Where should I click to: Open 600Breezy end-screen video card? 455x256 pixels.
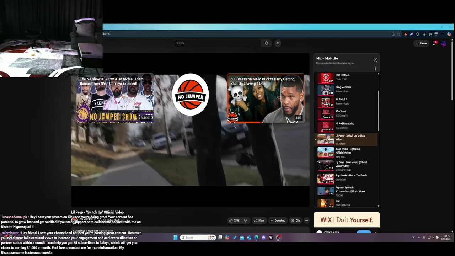coord(266,98)
